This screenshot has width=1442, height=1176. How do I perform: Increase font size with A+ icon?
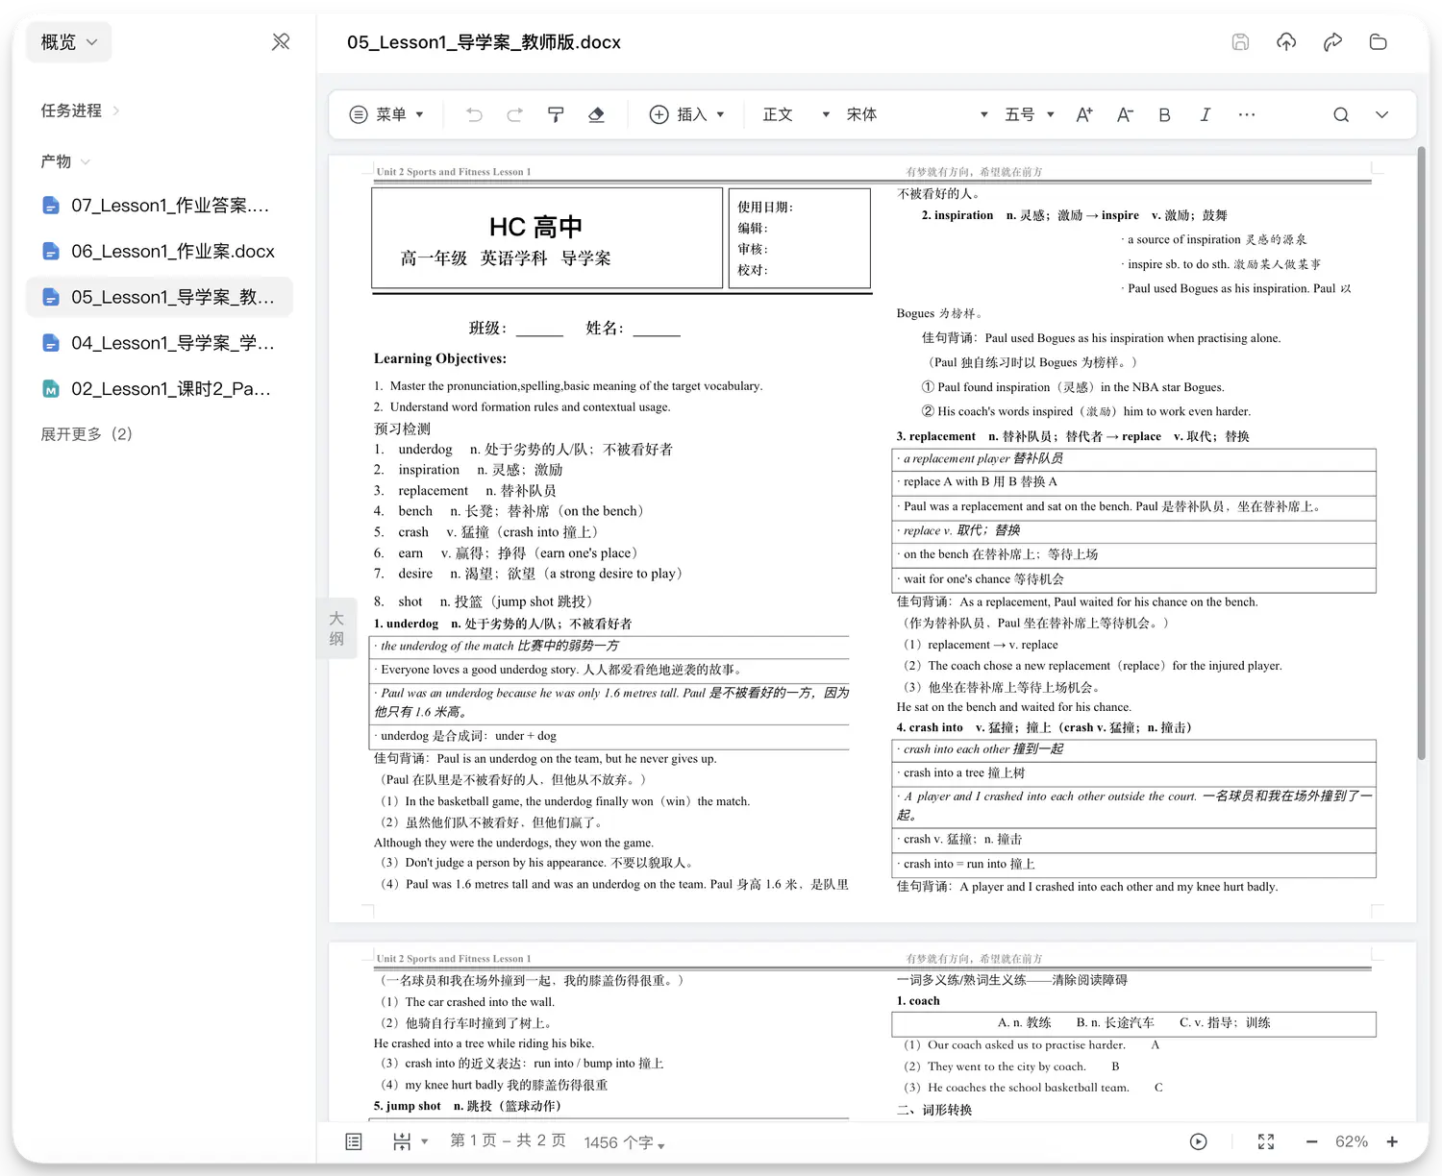pyautogui.click(x=1084, y=114)
